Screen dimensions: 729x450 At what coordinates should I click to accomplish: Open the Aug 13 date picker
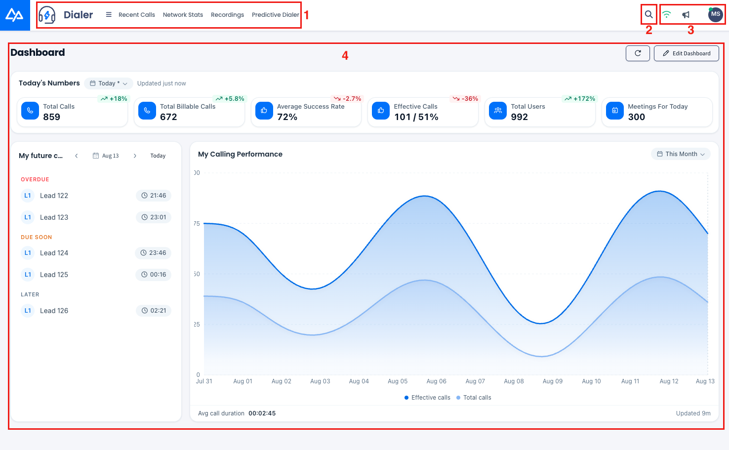coord(106,156)
